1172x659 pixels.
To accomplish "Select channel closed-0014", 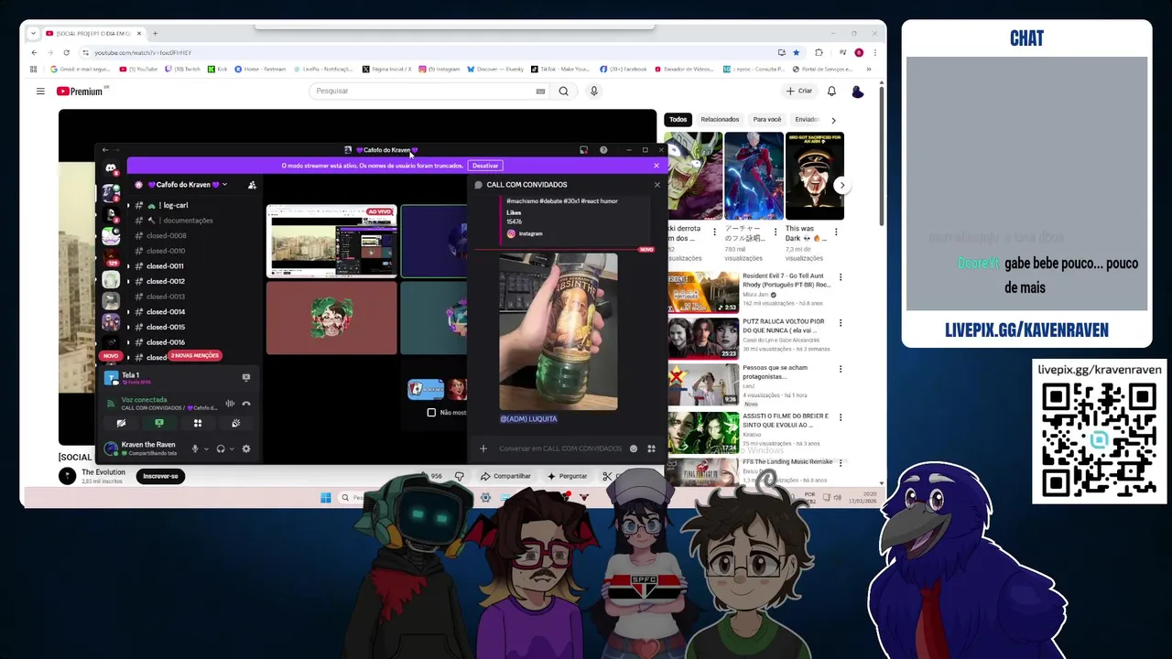I will [x=166, y=312].
